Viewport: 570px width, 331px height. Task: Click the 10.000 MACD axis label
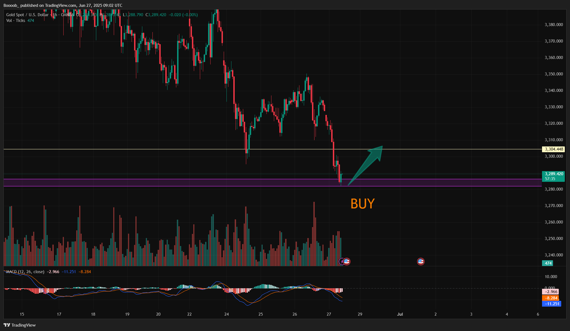click(551, 277)
